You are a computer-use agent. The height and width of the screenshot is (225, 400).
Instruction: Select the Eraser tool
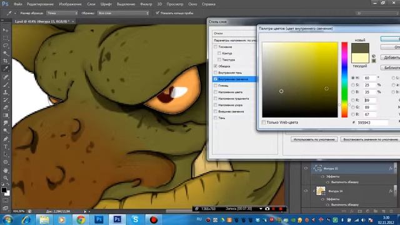[6, 107]
